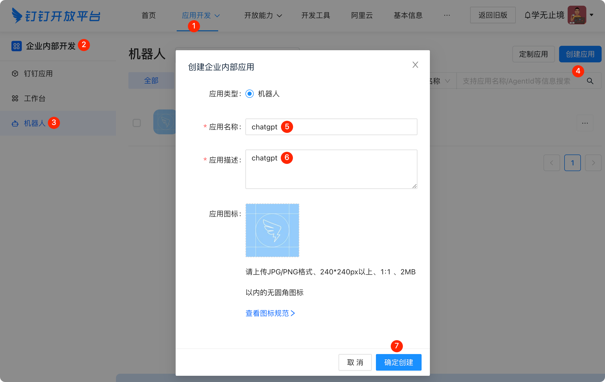Switch to the 全部 tab

tap(151, 81)
